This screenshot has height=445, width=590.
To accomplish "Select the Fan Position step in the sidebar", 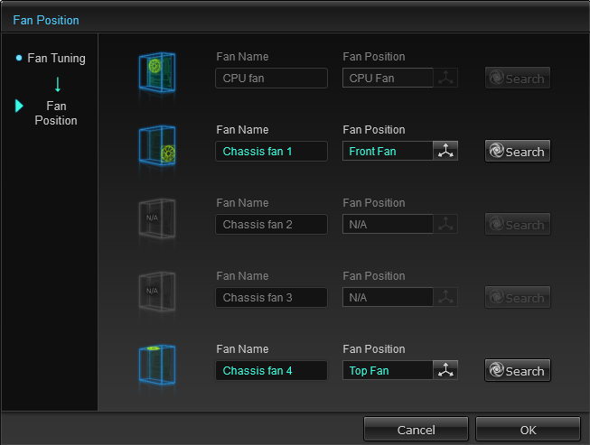I will 56,113.
